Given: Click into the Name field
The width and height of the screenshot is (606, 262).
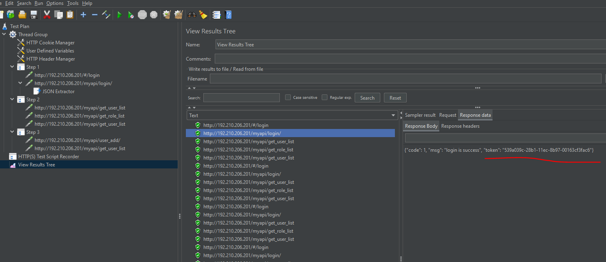Looking at the screenshot, I should (411, 45).
